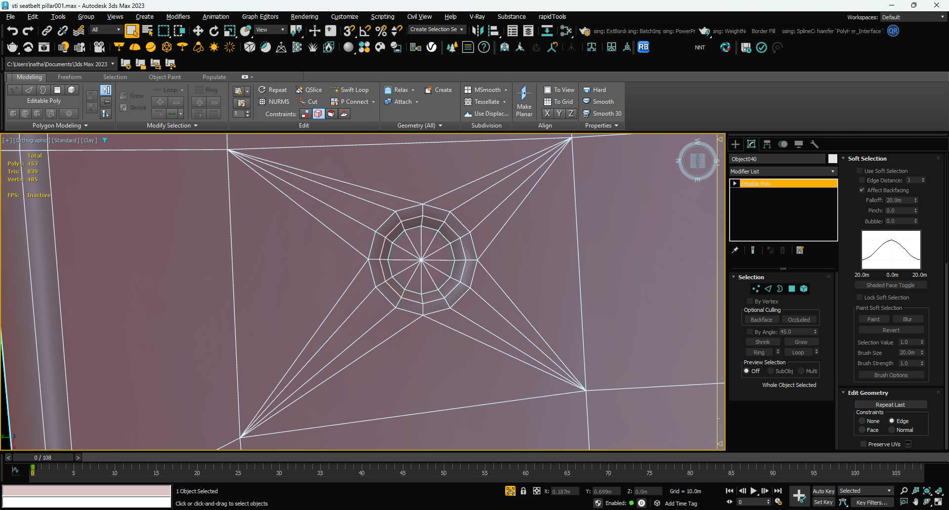949x510 pixels.
Task: Open the Workspaces Default dropdown
Action: coord(913,17)
